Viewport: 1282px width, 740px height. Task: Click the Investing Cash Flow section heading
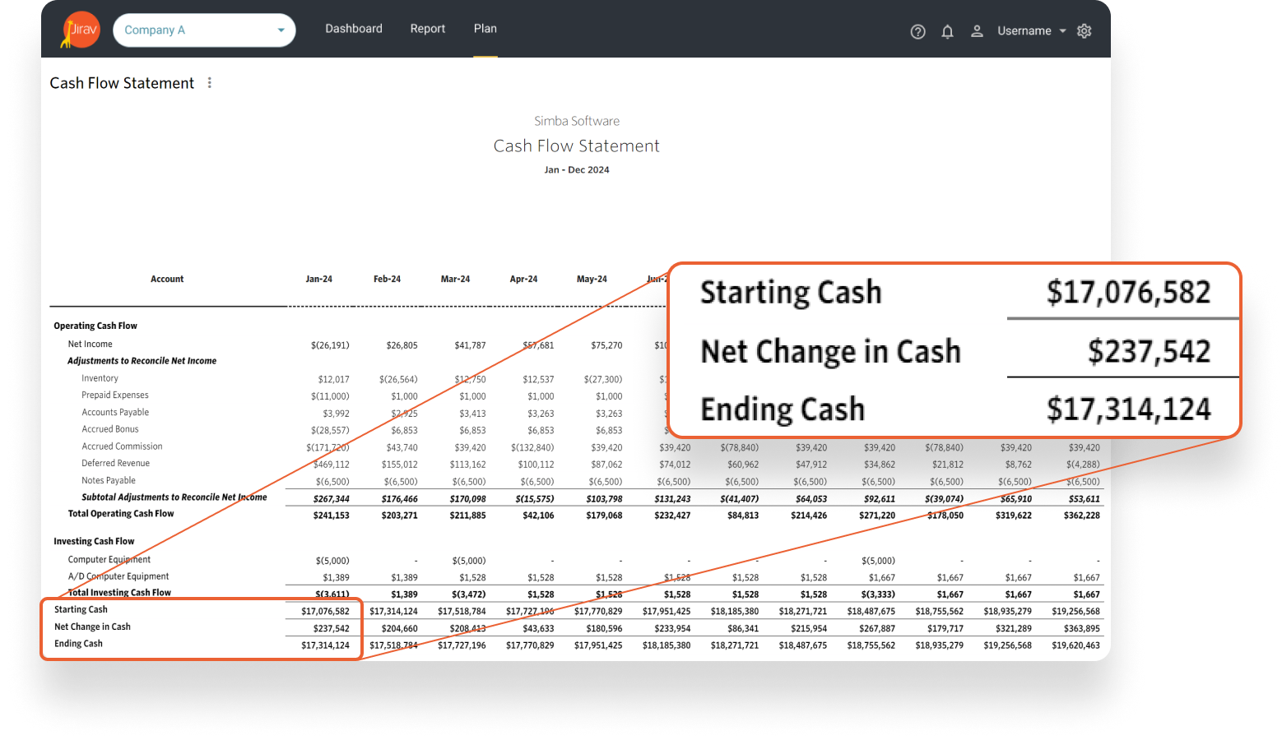[94, 542]
